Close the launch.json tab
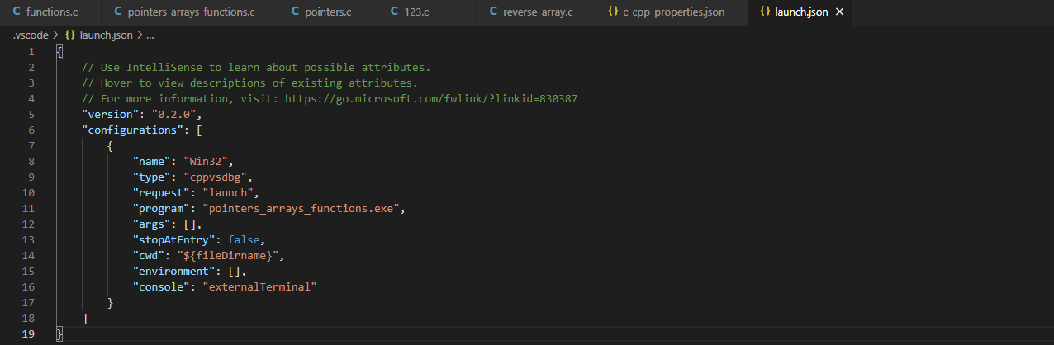1054x345 pixels. [840, 12]
